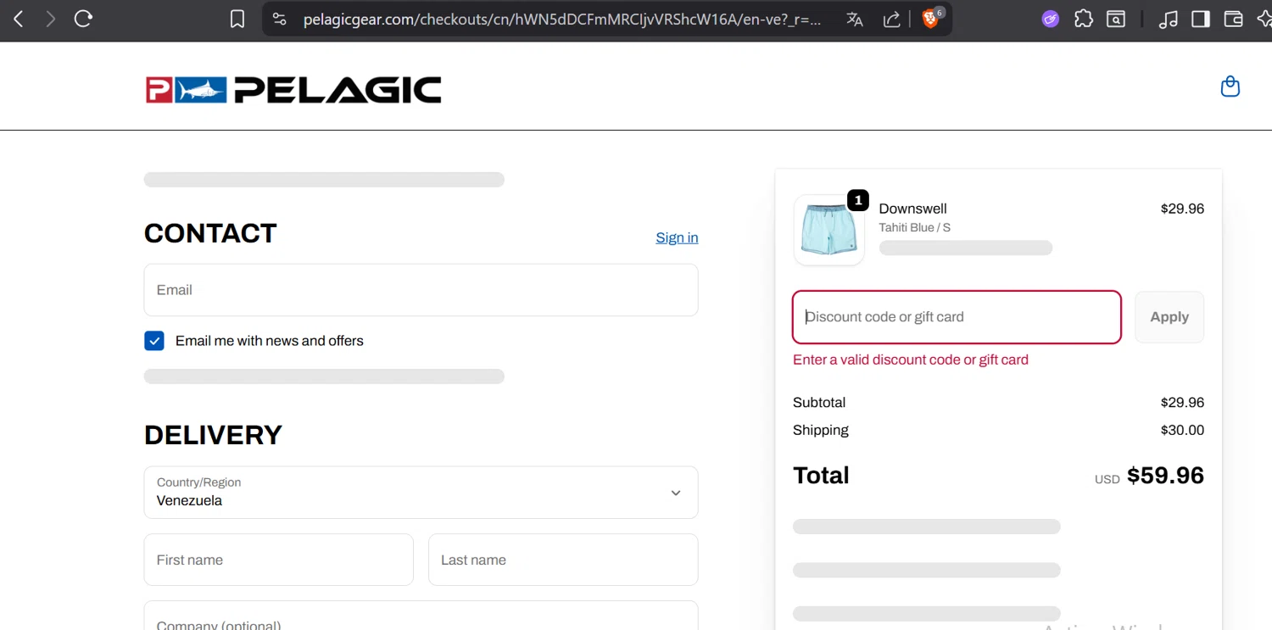The image size is (1272, 630).
Task: Open the Brave Wallet icon
Action: 1234,19
